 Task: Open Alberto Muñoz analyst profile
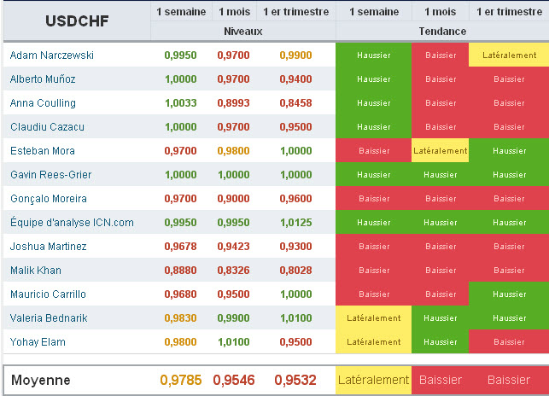(43, 79)
